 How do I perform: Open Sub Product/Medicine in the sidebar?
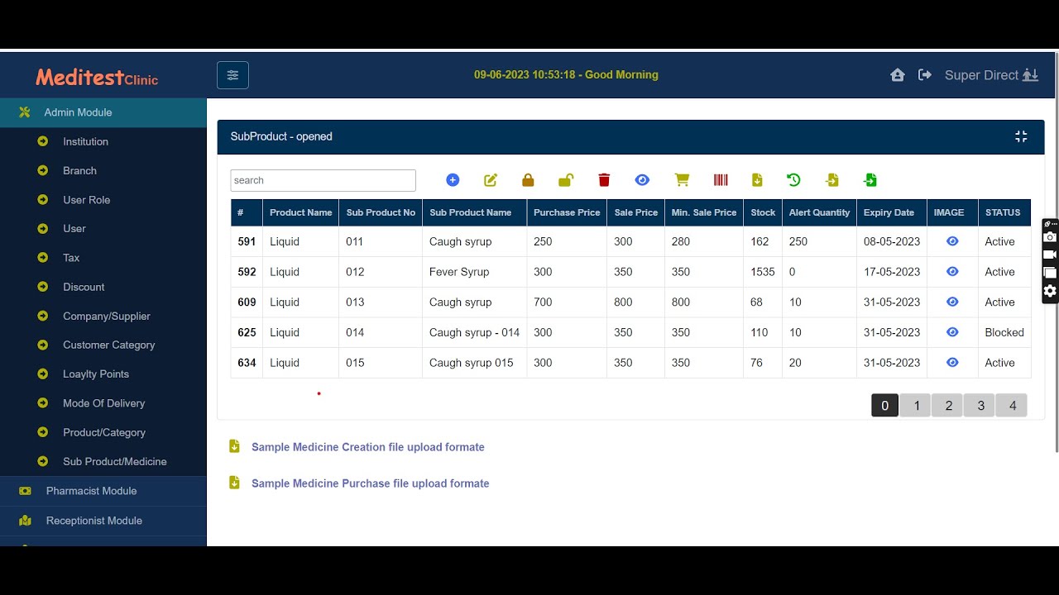tap(115, 461)
